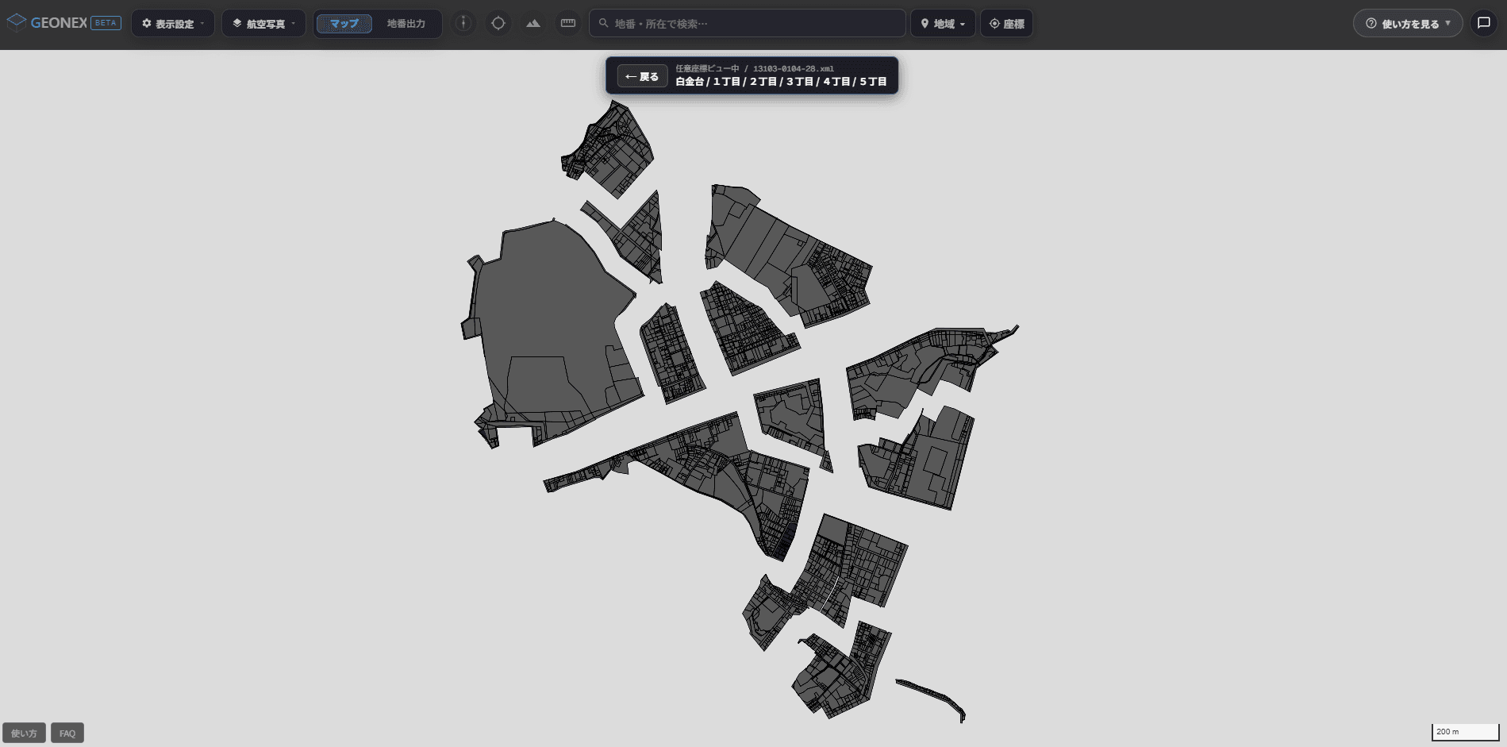The width and height of the screenshot is (1507, 747).
Task: Click the GEONEX logo
Action: click(x=48, y=23)
